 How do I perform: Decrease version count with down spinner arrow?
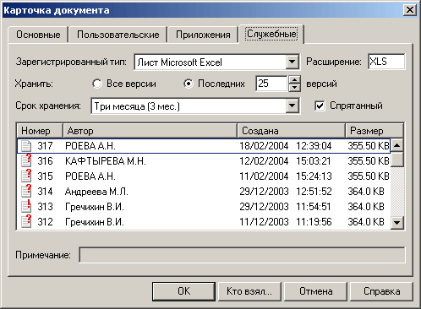(294, 88)
